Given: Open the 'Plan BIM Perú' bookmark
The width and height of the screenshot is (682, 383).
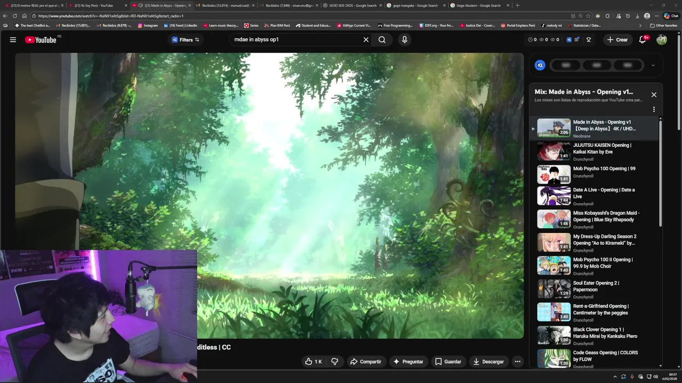Looking at the screenshot, I should click(x=277, y=26).
